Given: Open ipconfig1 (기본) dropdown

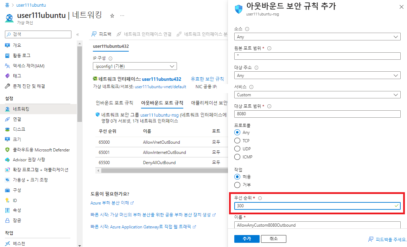Looking at the screenshot, I should (135, 66).
